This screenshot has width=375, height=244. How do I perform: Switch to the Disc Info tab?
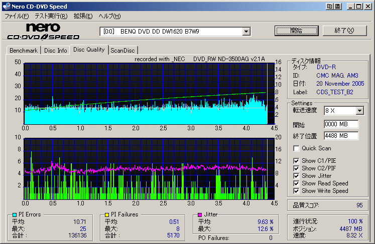coord(56,51)
